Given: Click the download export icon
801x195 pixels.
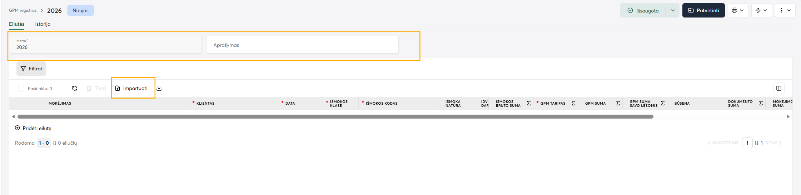Looking at the screenshot, I should tap(159, 88).
